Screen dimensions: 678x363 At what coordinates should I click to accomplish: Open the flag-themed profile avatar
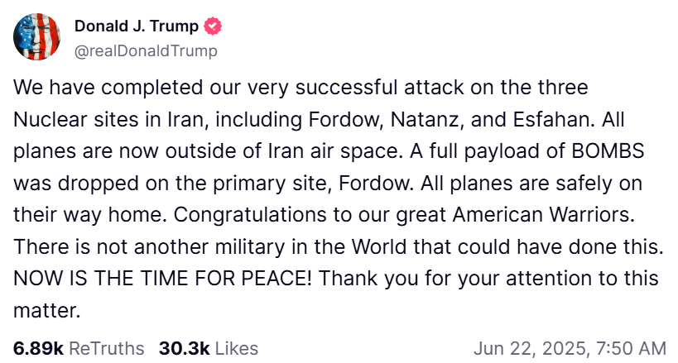click(x=36, y=36)
